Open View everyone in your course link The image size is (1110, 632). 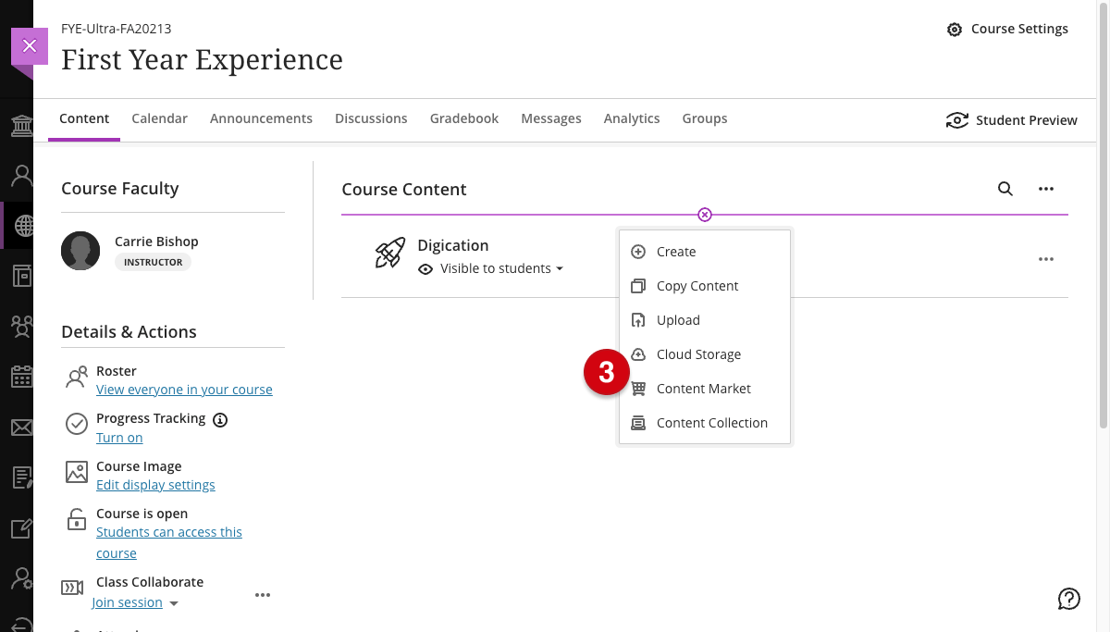(x=184, y=390)
